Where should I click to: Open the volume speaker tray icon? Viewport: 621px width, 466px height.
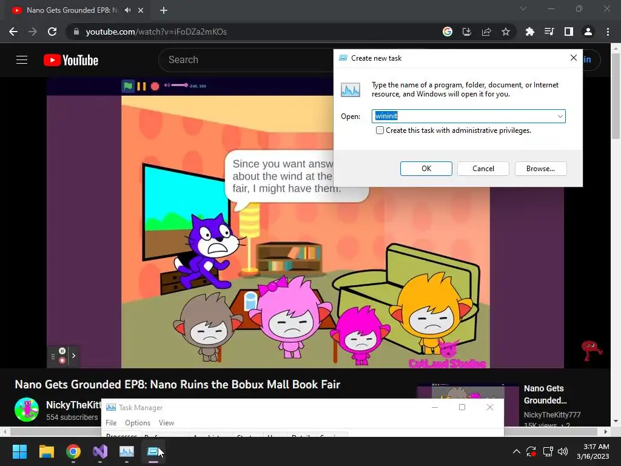562,451
